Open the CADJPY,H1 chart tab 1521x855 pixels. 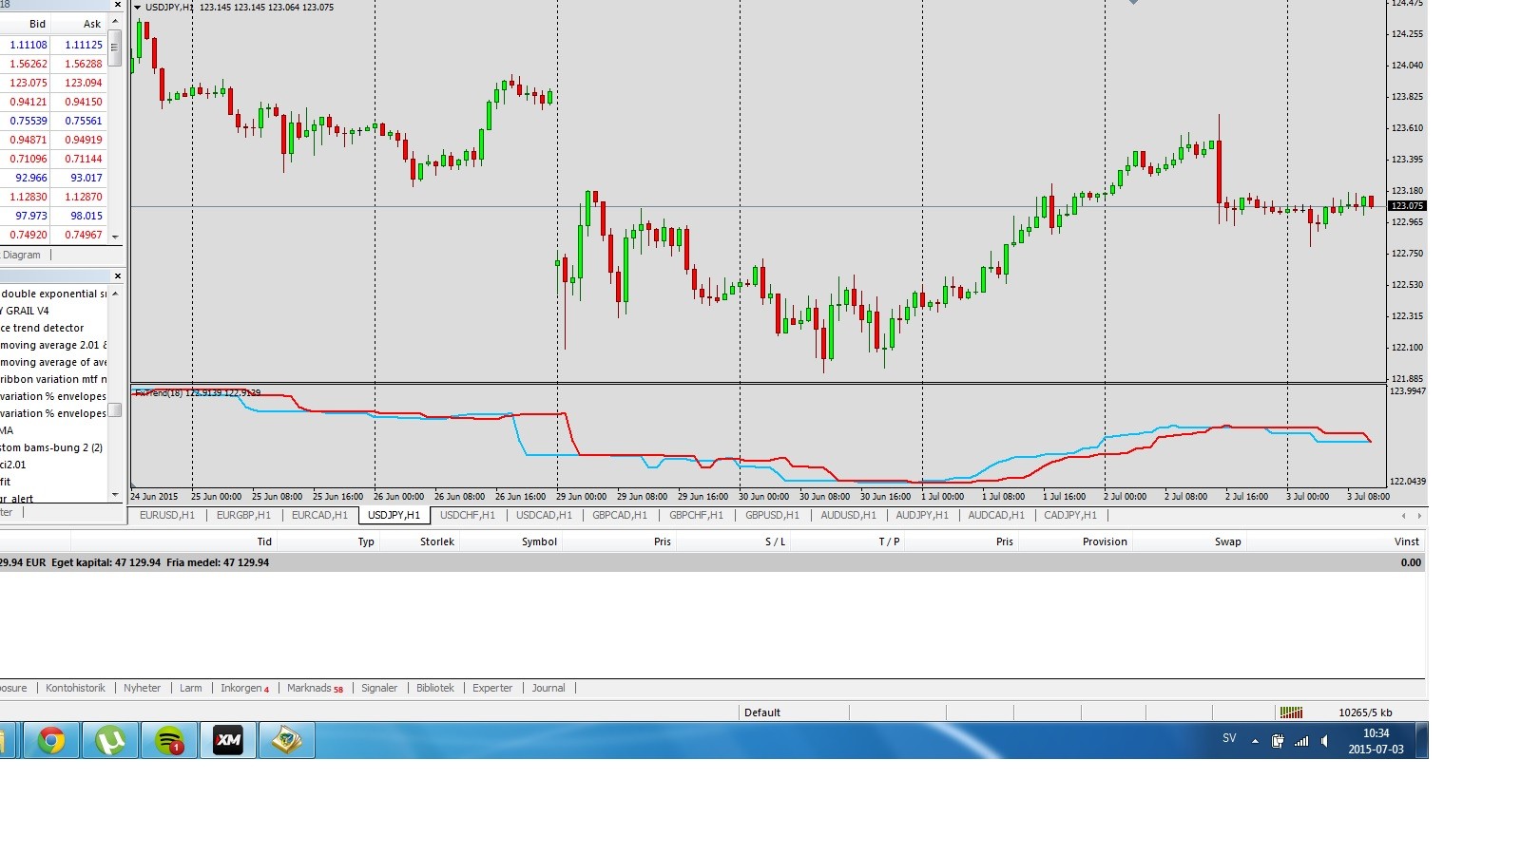tap(1070, 515)
